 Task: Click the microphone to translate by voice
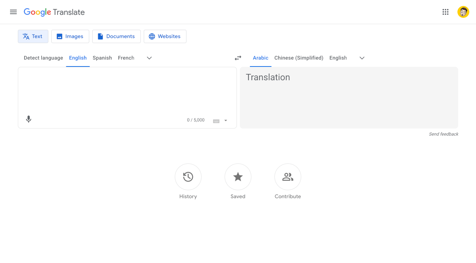pyautogui.click(x=29, y=119)
